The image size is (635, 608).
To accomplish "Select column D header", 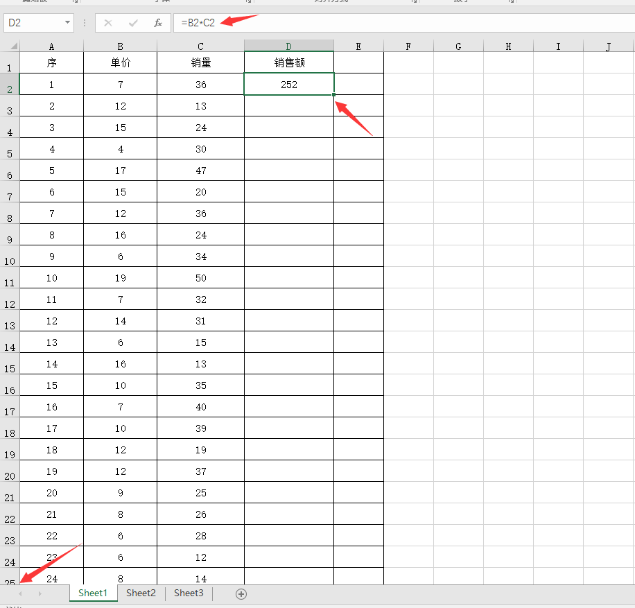I will tap(289, 46).
